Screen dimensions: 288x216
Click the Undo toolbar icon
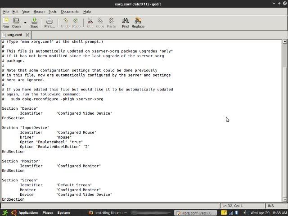click(66, 22)
